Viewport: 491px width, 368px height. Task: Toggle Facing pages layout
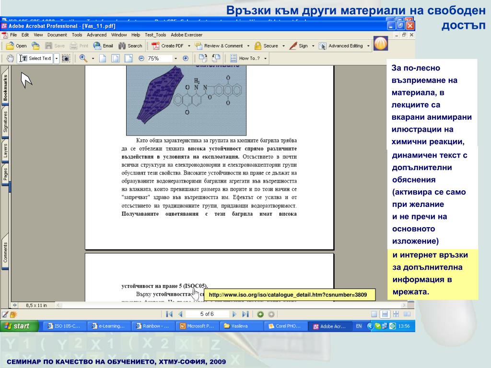[407, 314]
